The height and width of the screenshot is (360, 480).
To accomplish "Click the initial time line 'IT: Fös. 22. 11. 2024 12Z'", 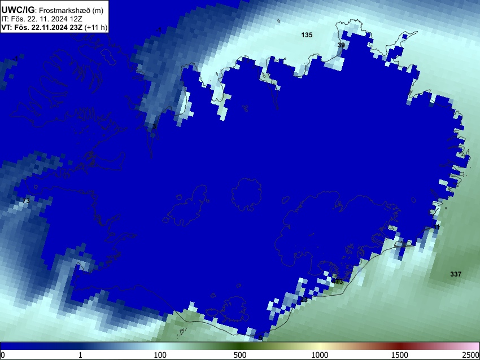I will point(42,19).
